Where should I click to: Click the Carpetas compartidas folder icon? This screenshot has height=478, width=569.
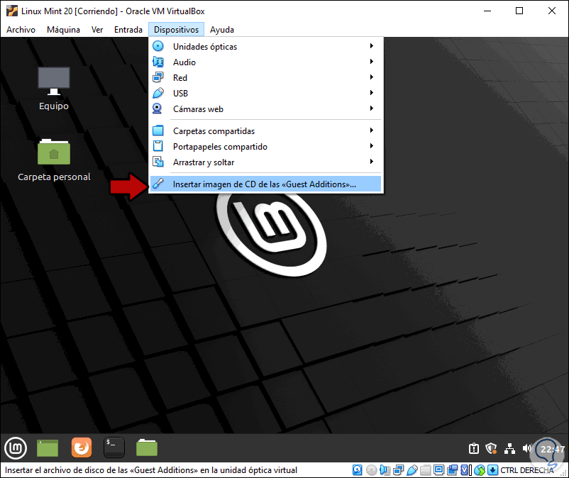[x=158, y=130]
